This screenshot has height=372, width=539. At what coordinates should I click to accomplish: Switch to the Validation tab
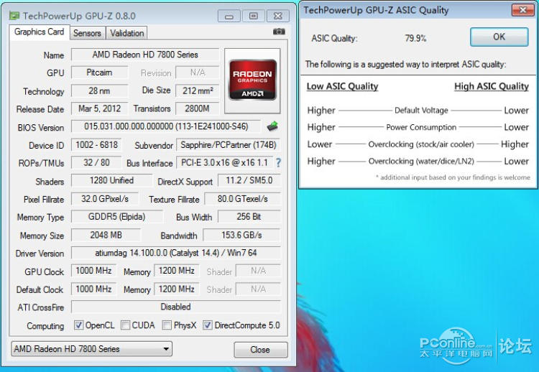[126, 33]
